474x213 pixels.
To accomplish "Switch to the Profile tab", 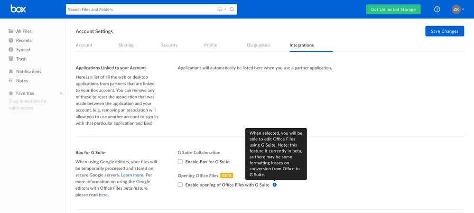I will pyautogui.click(x=210, y=45).
